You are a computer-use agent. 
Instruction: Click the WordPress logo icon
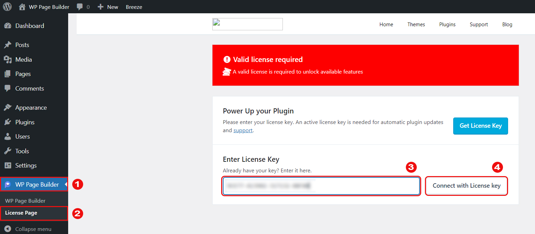[7, 7]
